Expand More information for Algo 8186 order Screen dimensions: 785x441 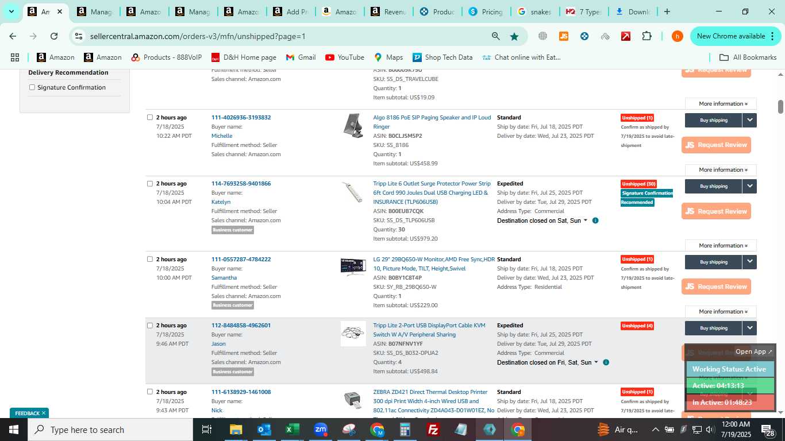click(x=721, y=170)
